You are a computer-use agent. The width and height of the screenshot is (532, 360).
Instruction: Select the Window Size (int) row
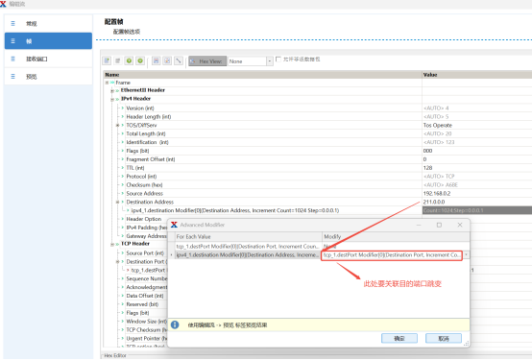coord(146,322)
